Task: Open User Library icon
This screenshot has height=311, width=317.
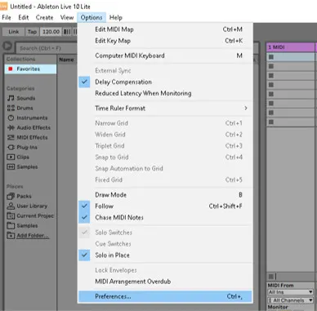Action: 11,206
